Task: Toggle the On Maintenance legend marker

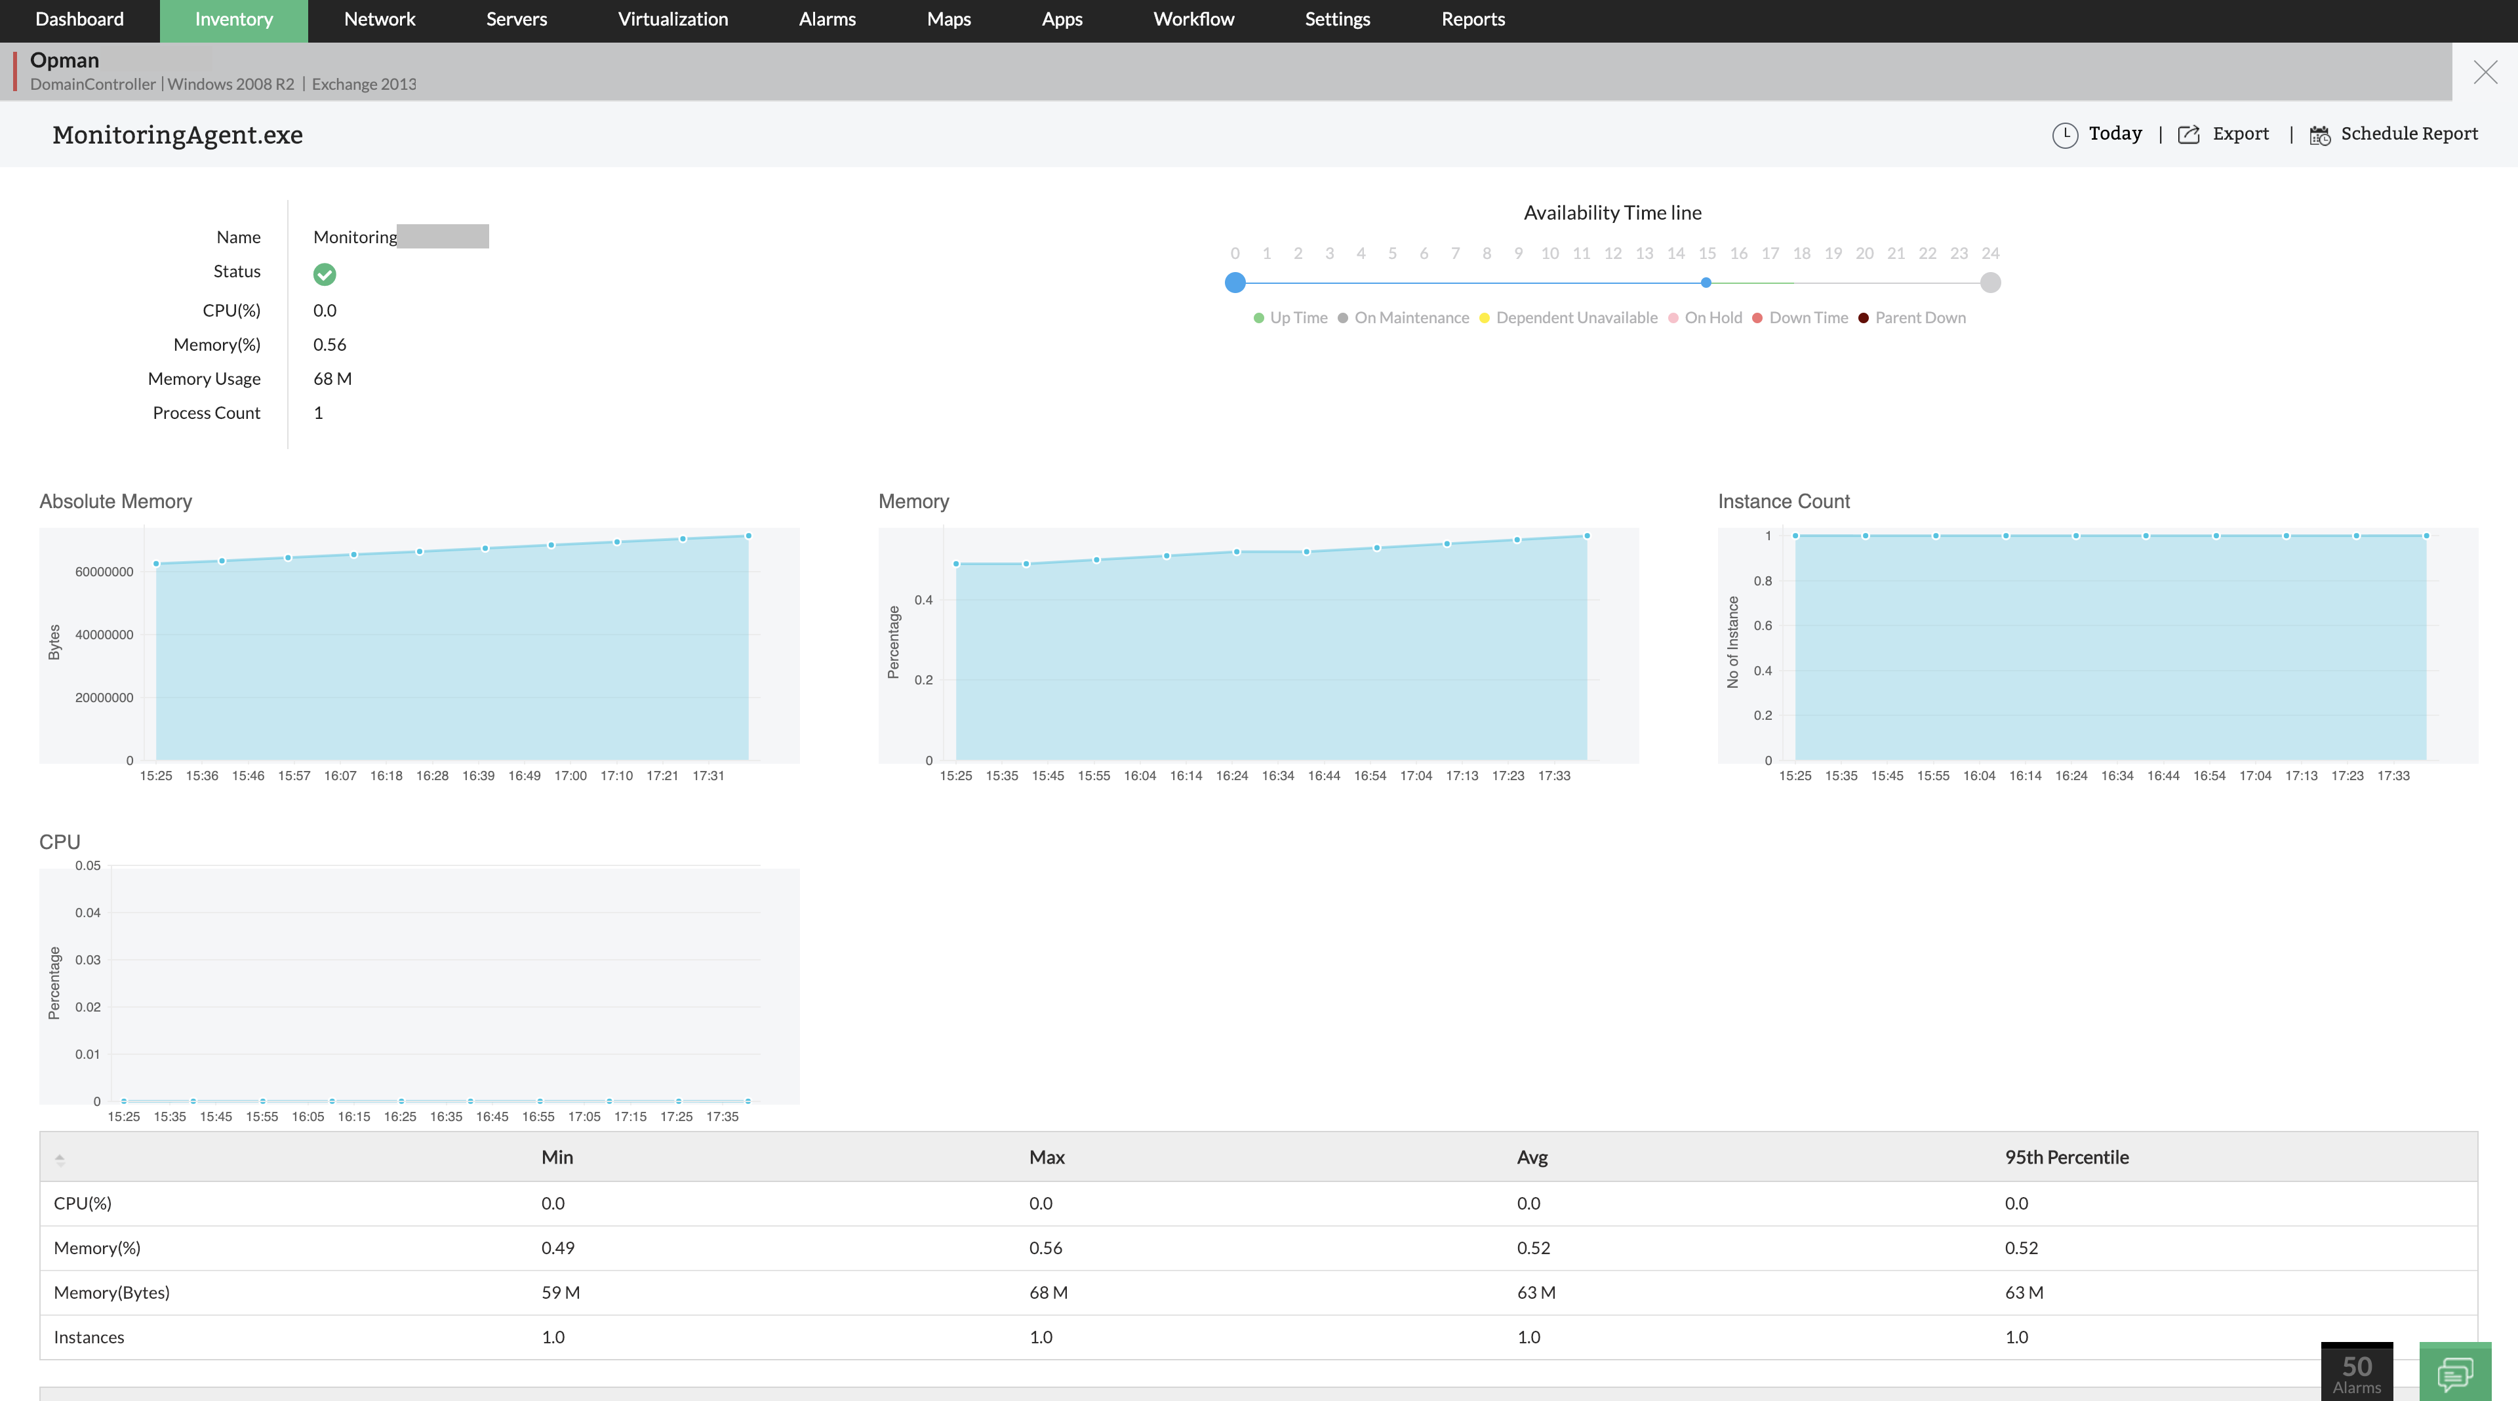Action: point(1344,317)
